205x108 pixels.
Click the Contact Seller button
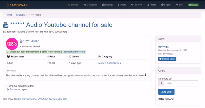coord(167,59)
